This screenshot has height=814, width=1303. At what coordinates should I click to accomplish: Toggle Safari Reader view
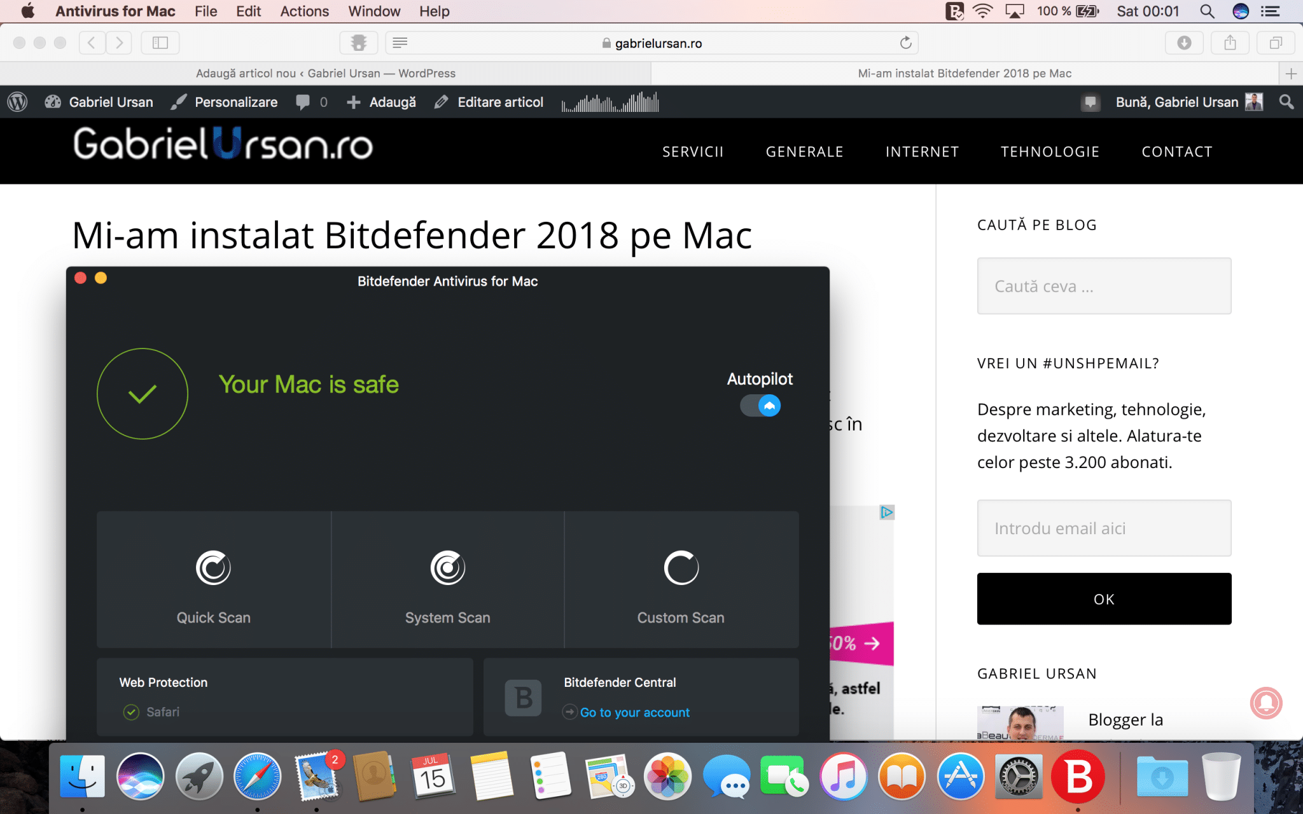pos(400,43)
